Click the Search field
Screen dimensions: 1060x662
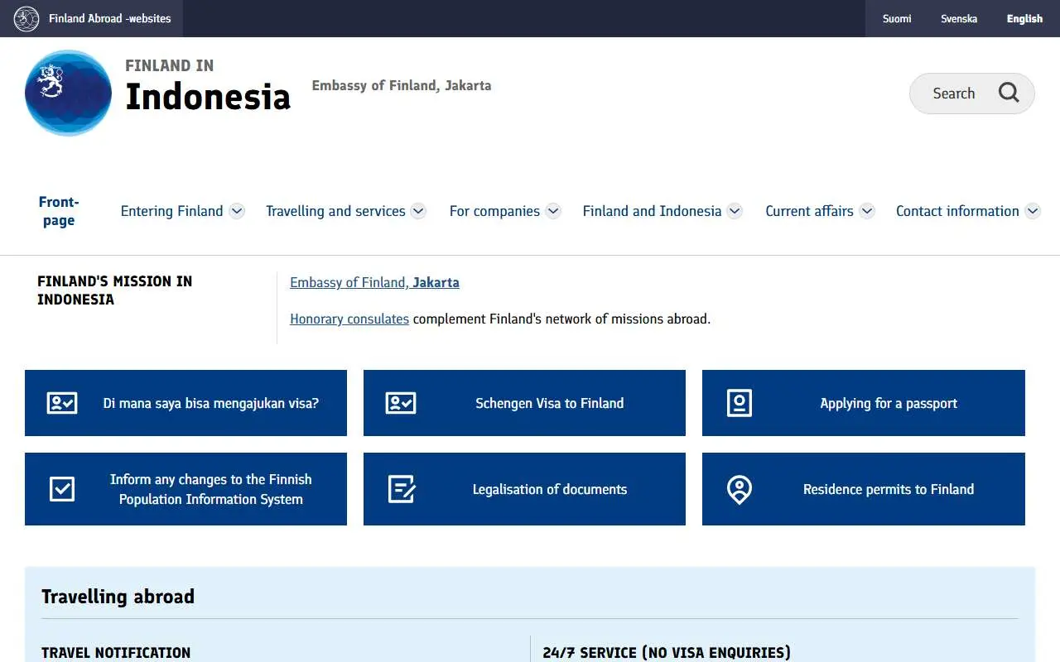point(972,94)
